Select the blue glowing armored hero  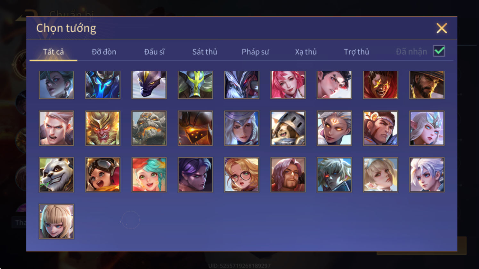tap(103, 85)
